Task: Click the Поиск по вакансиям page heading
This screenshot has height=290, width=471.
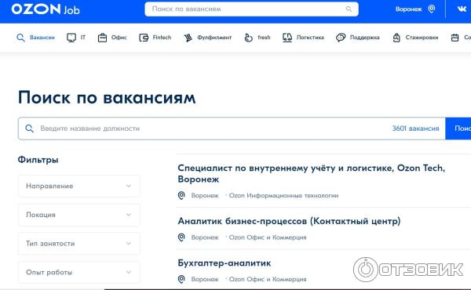Action: pyautogui.click(x=107, y=97)
